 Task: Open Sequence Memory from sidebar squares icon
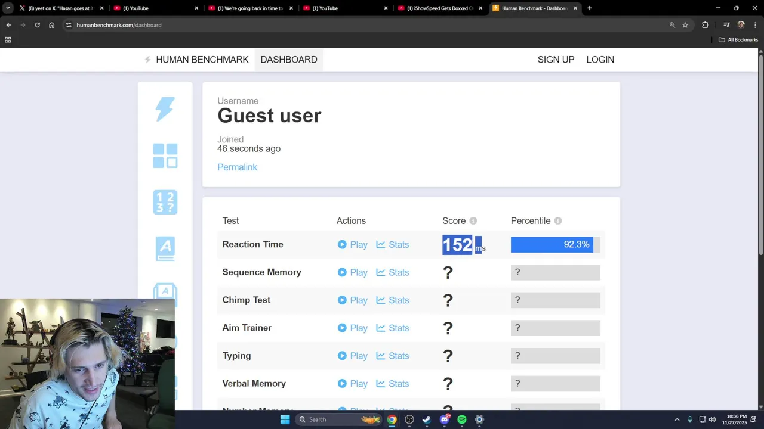tap(165, 156)
